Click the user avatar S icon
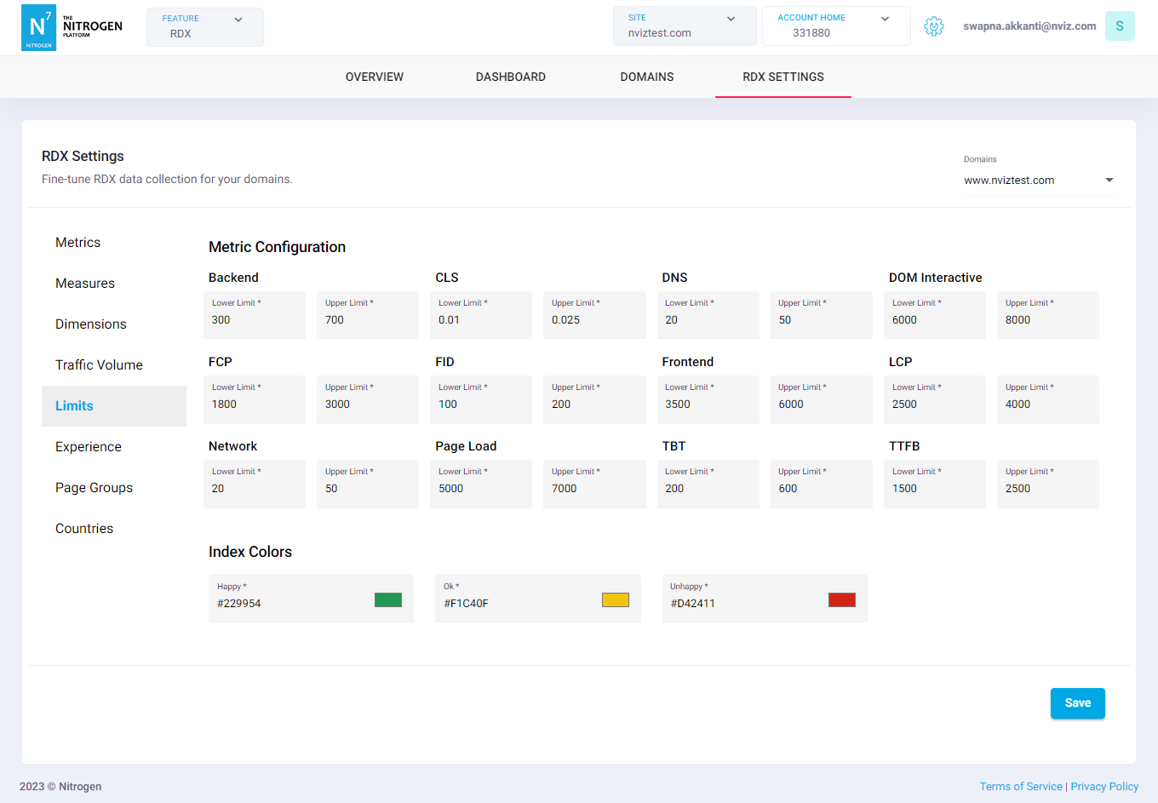This screenshot has height=803, width=1158. click(1120, 26)
